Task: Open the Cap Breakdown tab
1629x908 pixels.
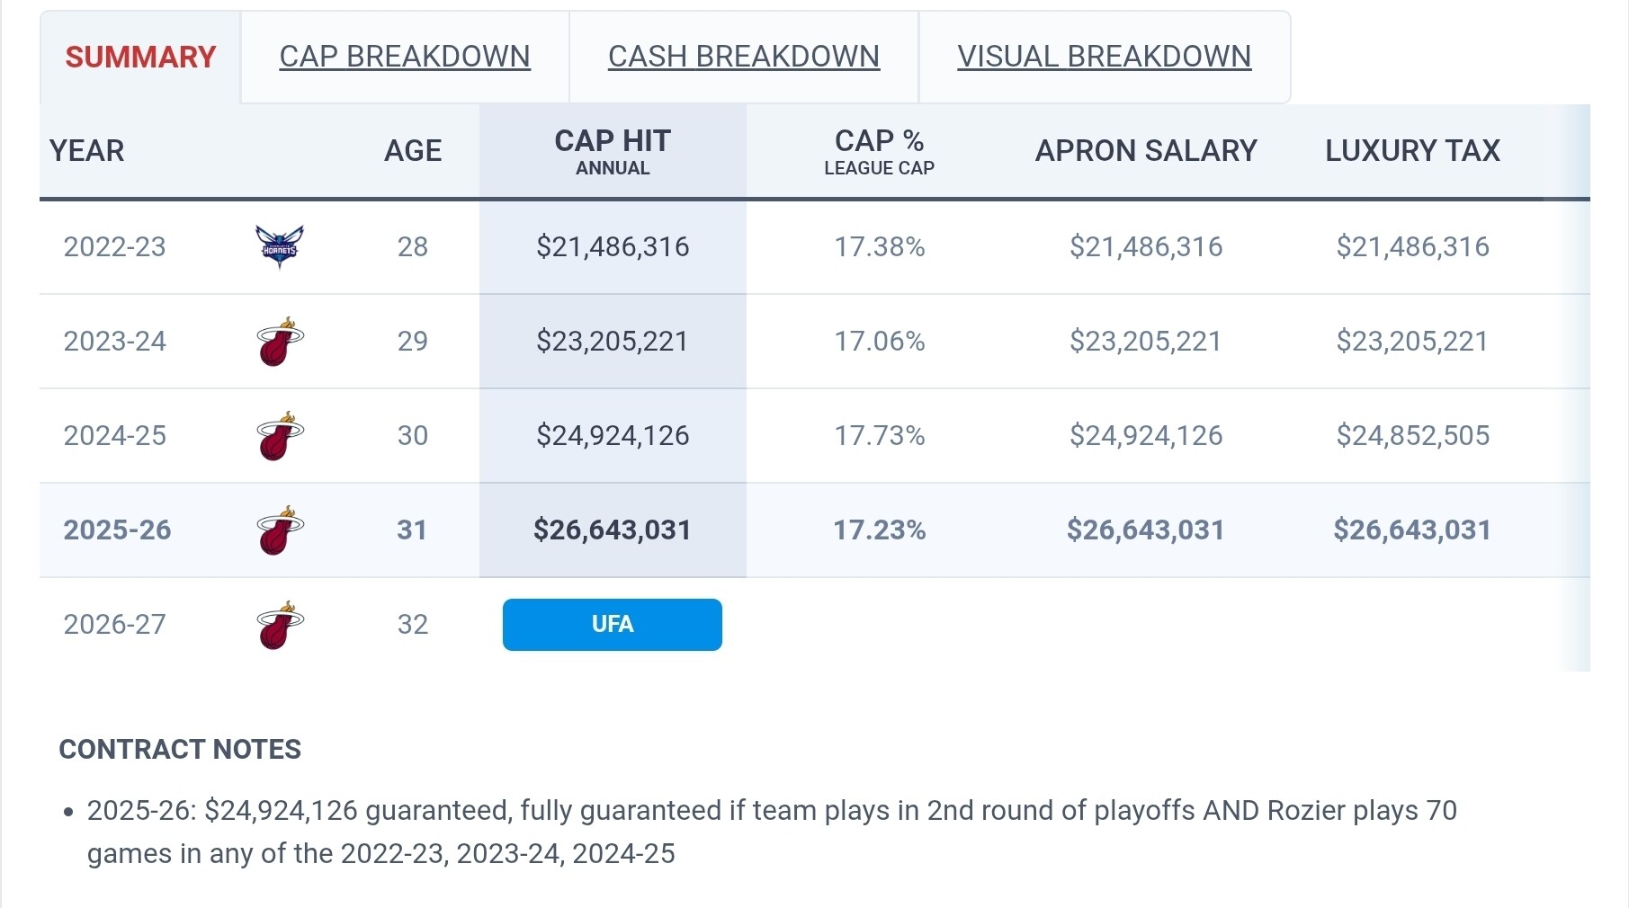Action: (405, 57)
